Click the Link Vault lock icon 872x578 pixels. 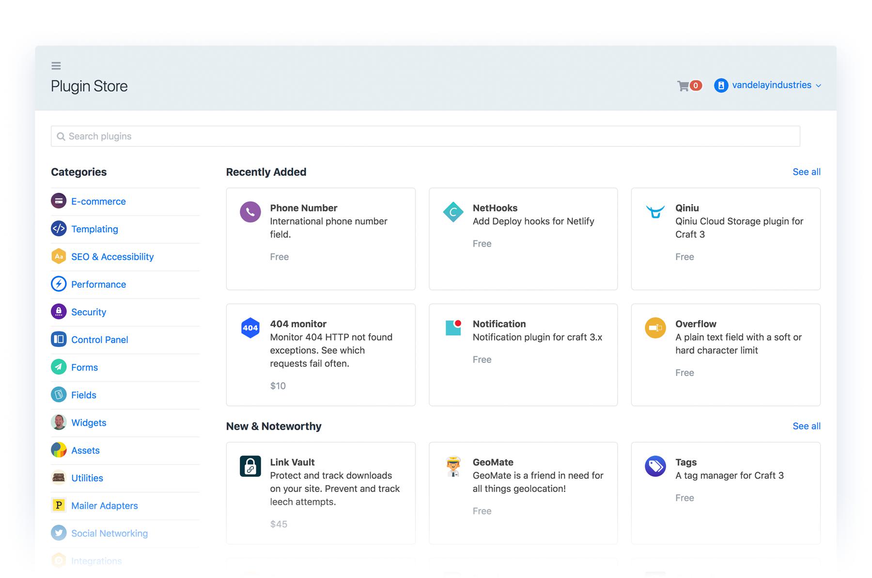pos(250,467)
